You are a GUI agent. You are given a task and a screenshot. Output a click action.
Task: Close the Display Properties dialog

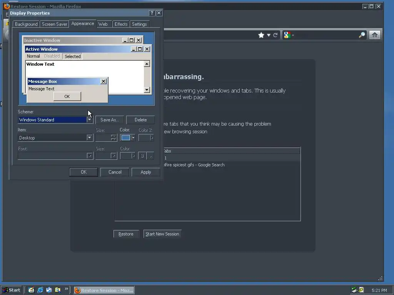[159, 13]
